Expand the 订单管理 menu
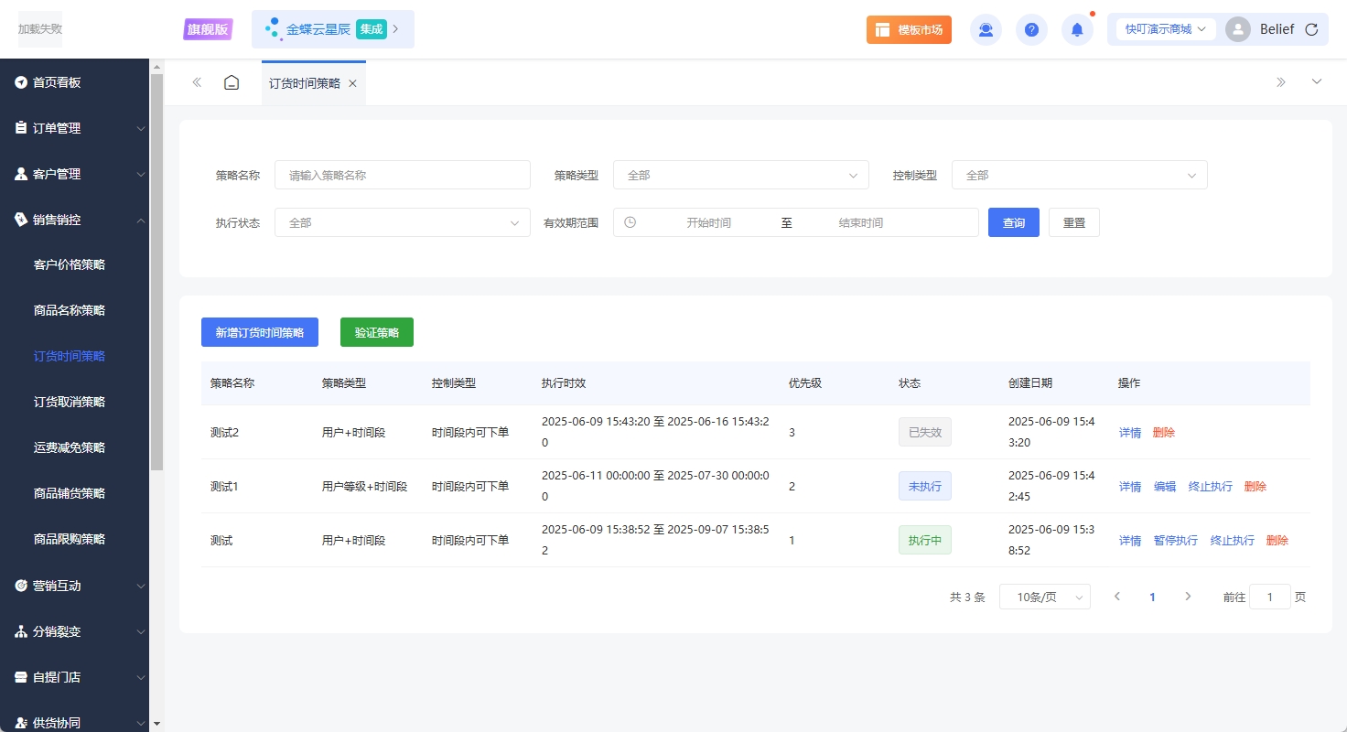 (74, 128)
